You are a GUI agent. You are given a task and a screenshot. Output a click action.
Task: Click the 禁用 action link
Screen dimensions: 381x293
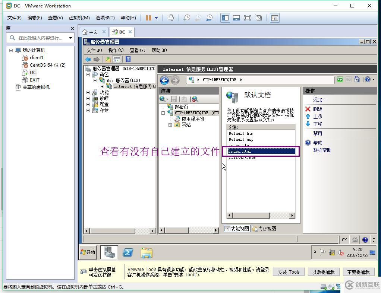coord(318,134)
